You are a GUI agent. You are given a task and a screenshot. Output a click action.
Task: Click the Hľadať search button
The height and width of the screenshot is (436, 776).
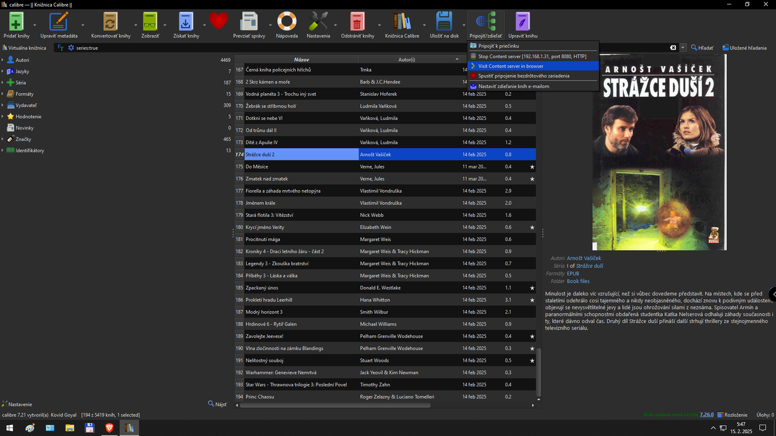[702, 48]
